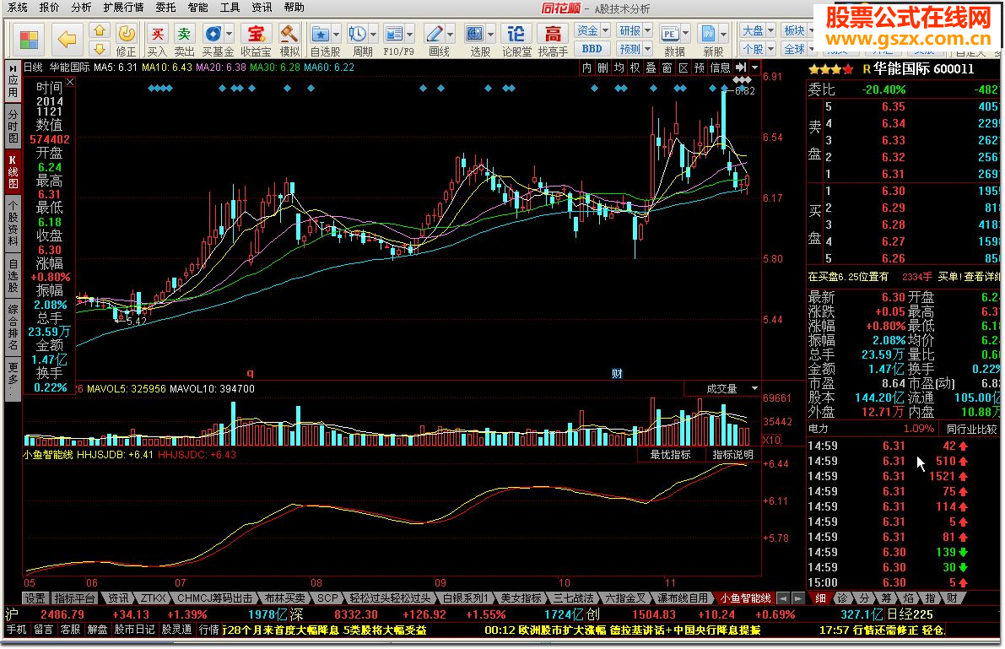Open the 报价 menu
Viewport: 1005px width, 649px height.
coord(49,7)
